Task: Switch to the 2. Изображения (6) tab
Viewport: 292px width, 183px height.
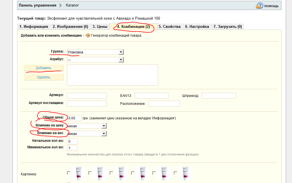Action: point(70,27)
